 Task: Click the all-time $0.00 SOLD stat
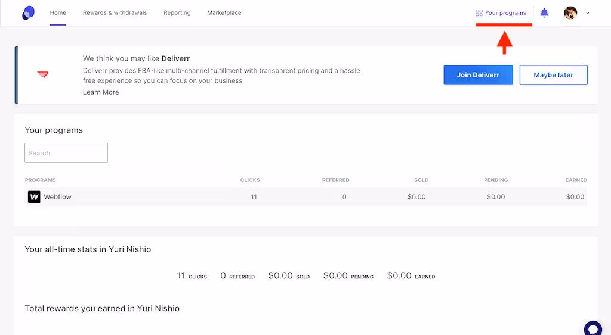coord(289,276)
